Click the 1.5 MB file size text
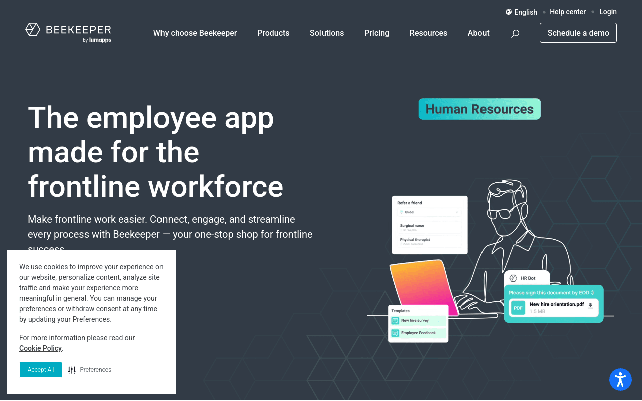 click(537, 312)
